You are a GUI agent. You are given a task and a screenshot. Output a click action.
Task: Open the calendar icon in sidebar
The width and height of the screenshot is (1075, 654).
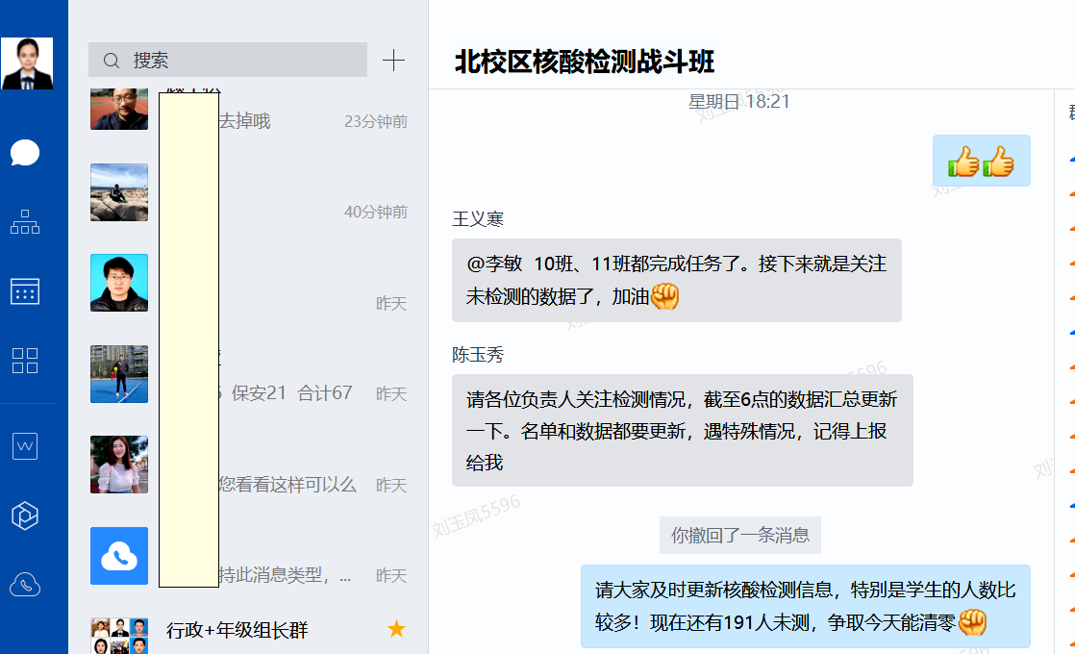[25, 291]
